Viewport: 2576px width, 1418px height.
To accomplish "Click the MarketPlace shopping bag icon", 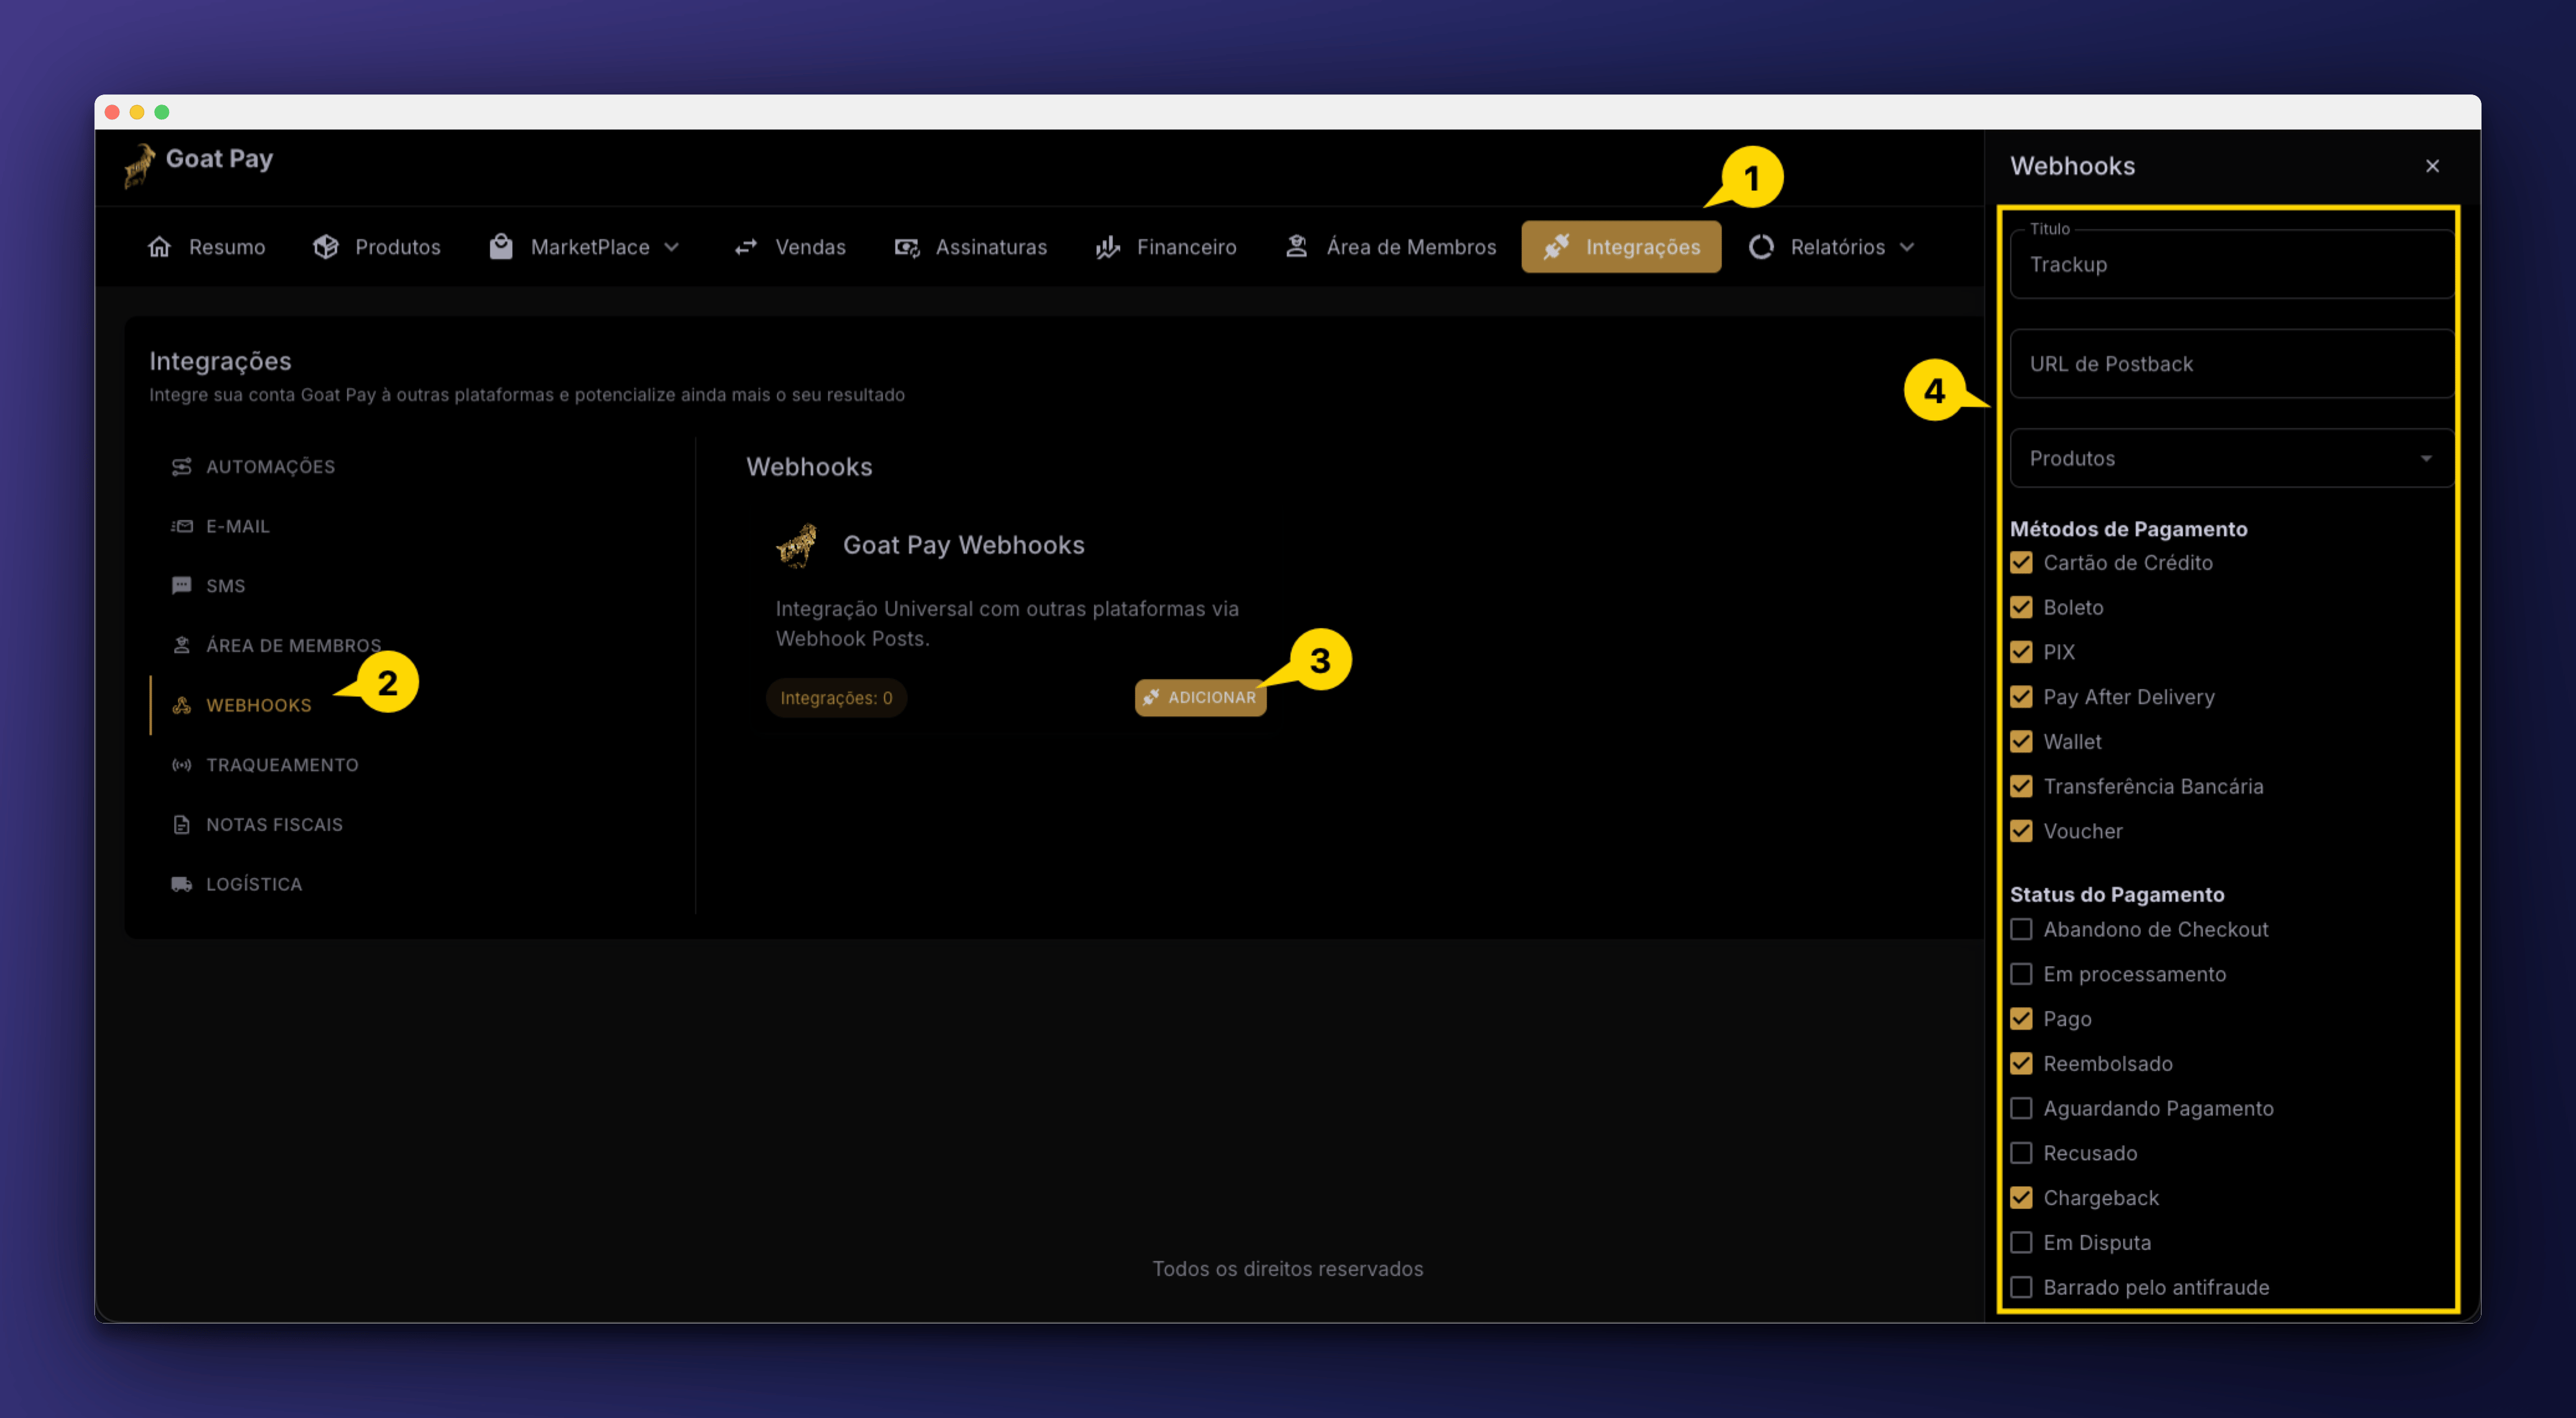I will pos(501,247).
